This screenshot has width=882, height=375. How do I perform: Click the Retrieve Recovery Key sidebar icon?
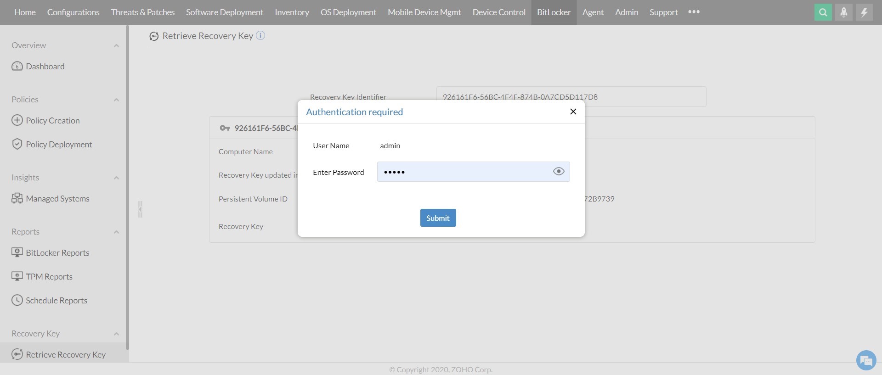coord(17,354)
